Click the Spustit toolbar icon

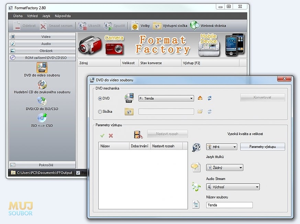click(x=108, y=26)
